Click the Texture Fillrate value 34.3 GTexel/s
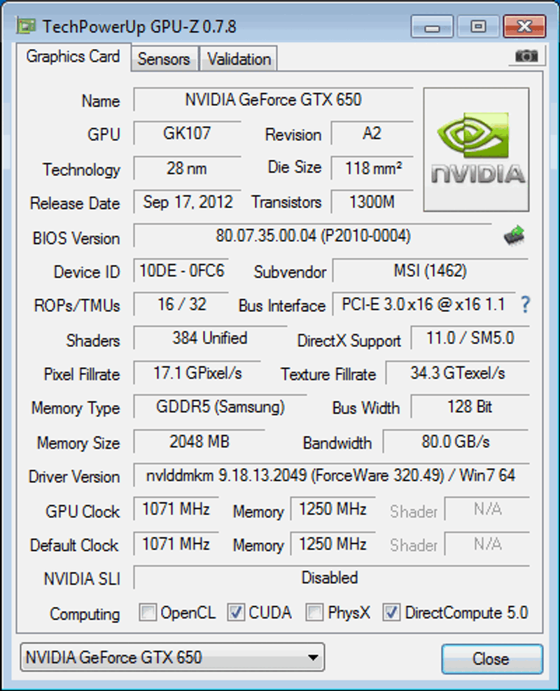 pyautogui.click(x=457, y=373)
